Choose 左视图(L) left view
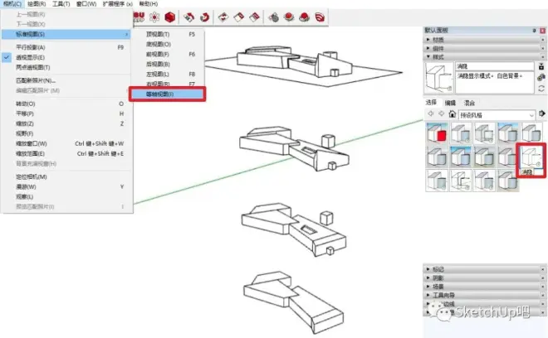Image resolution: width=548 pixels, height=338 pixels. coord(169,74)
